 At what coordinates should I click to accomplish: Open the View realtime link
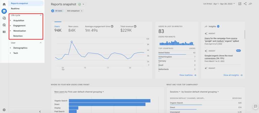coord(188,75)
